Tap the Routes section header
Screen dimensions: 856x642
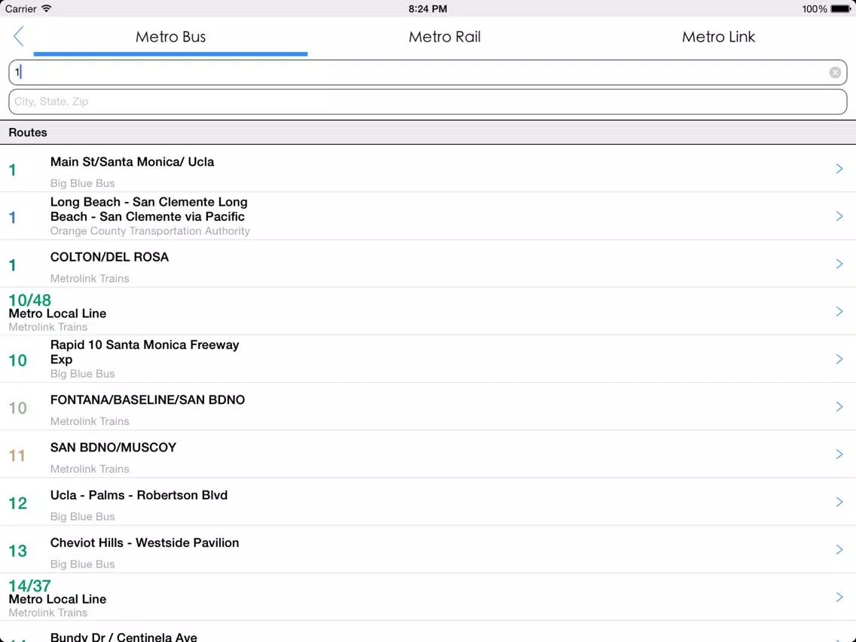[427, 133]
